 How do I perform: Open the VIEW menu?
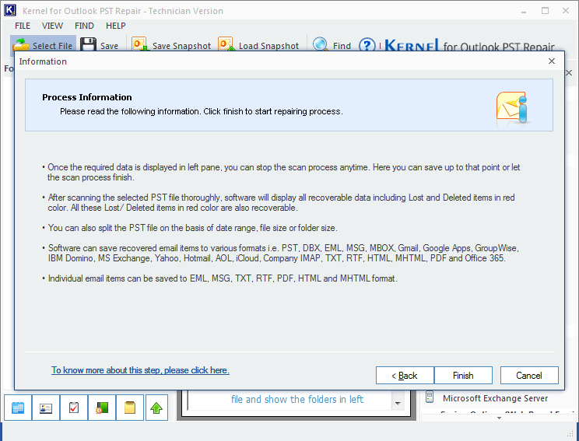[52, 26]
